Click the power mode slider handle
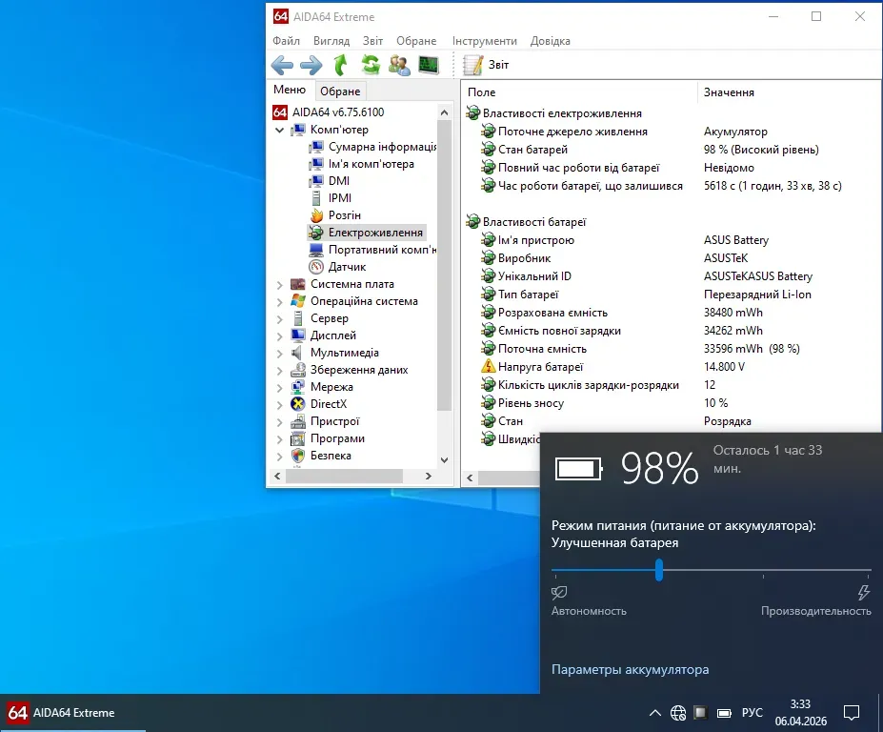The width and height of the screenshot is (883, 732). point(658,570)
